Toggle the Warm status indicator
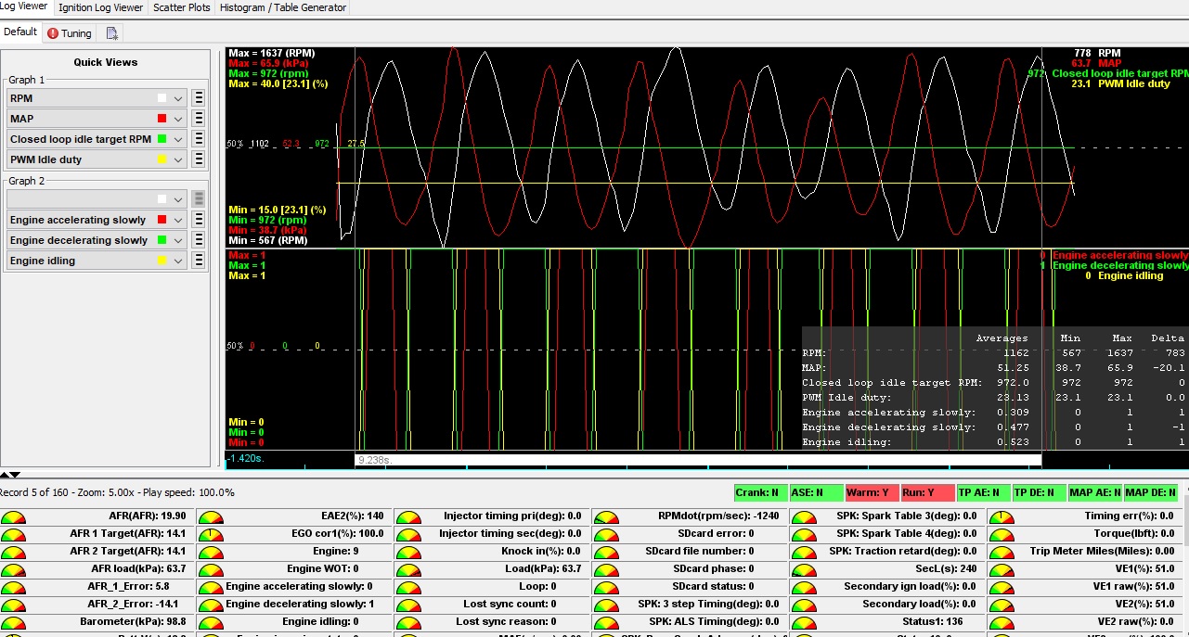Image resolution: width=1189 pixels, height=637 pixels. coord(872,493)
